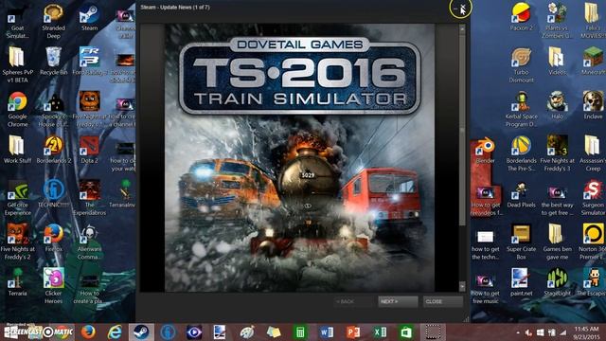
Task: Select the Blender desktop icon
Action: (485, 150)
